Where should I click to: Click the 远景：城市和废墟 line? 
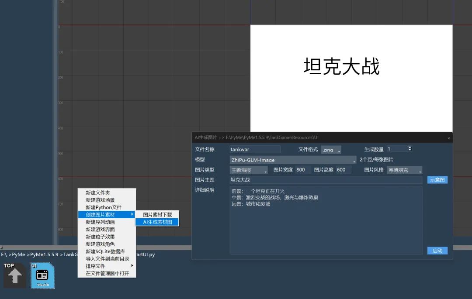251,204
